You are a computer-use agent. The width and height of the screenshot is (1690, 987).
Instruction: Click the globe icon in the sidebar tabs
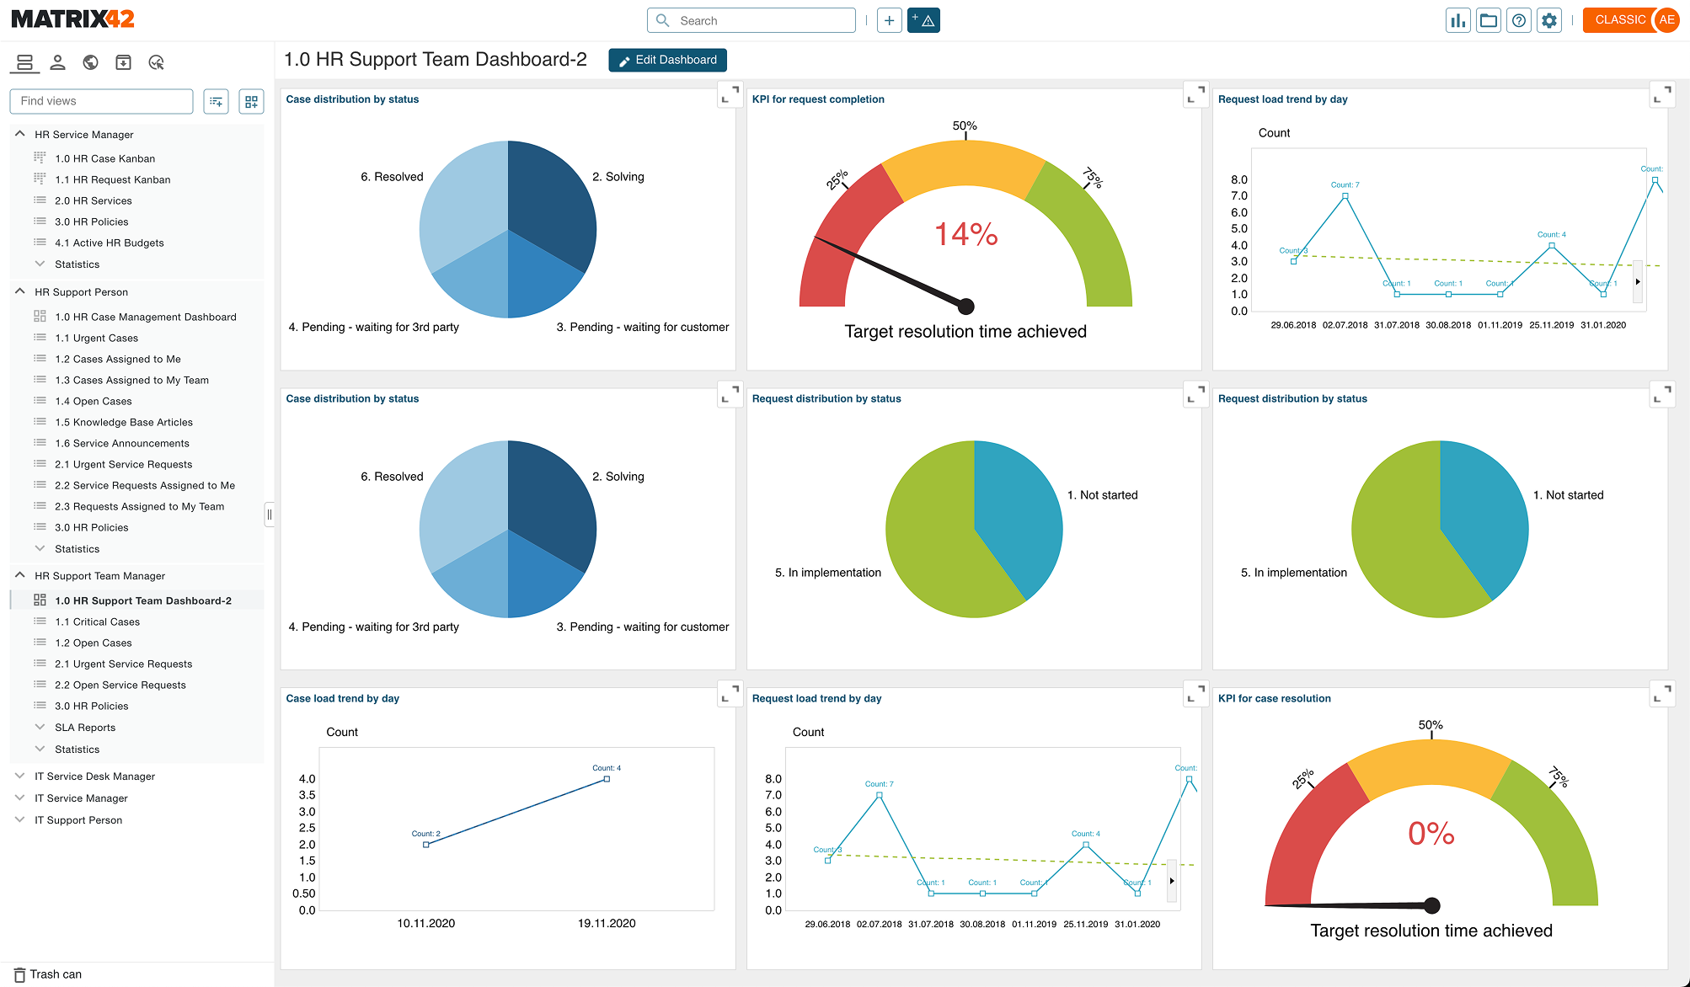click(90, 62)
